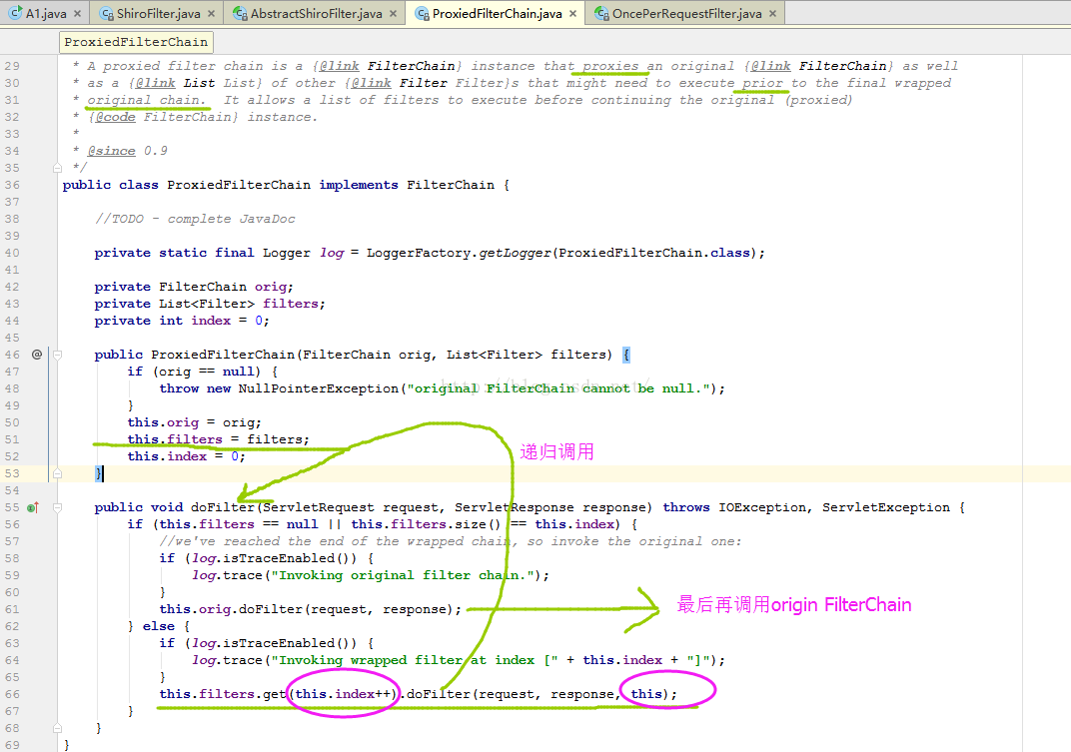Click 'List<Filter>' on line 43

pos(207,304)
